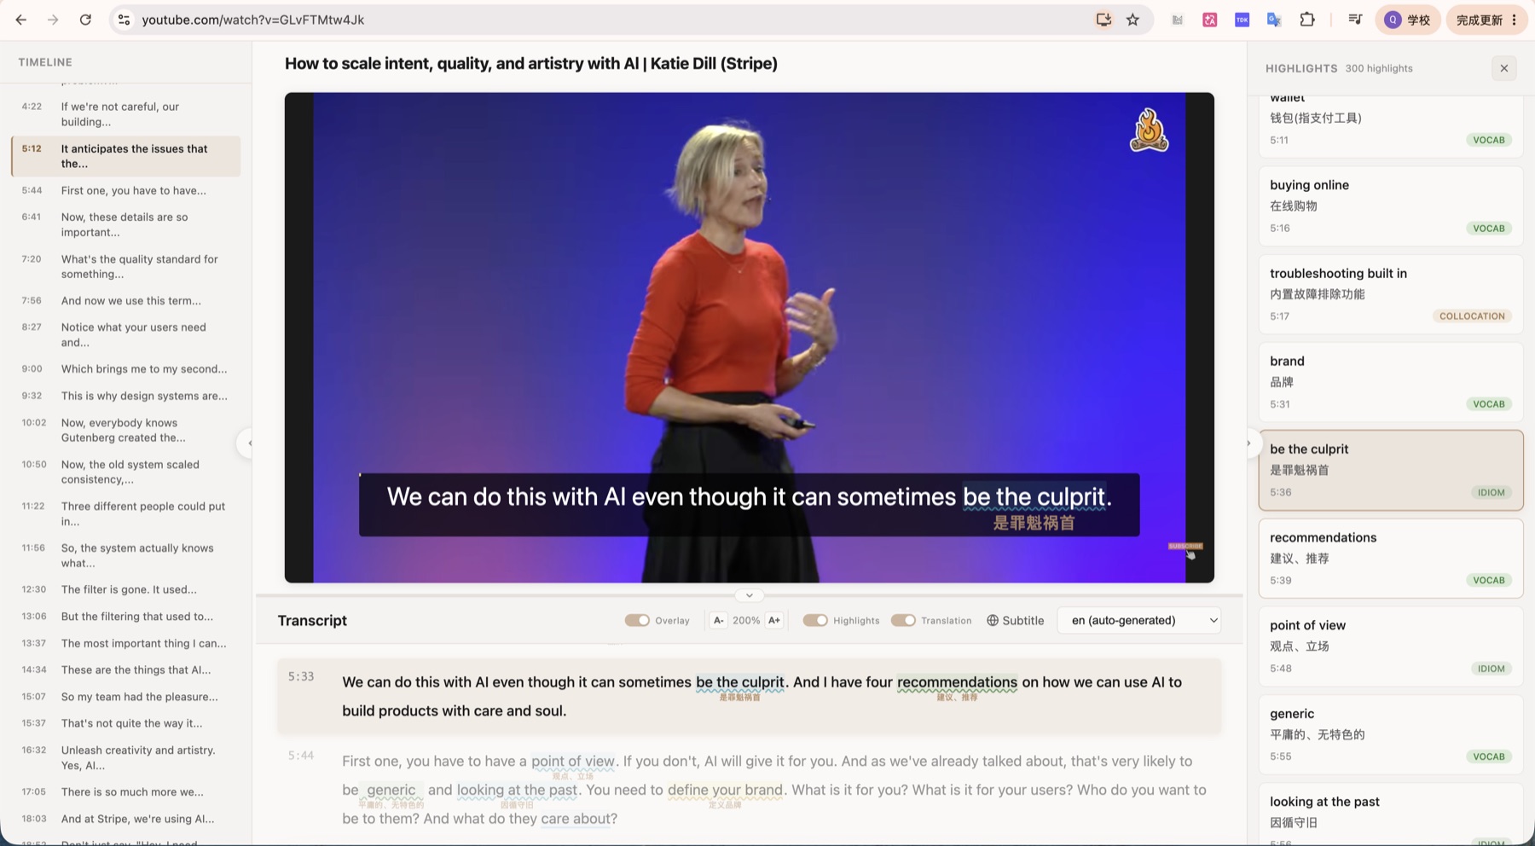The image size is (1535, 846).
Task: Click the browser forward arrow
Action: (53, 20)
